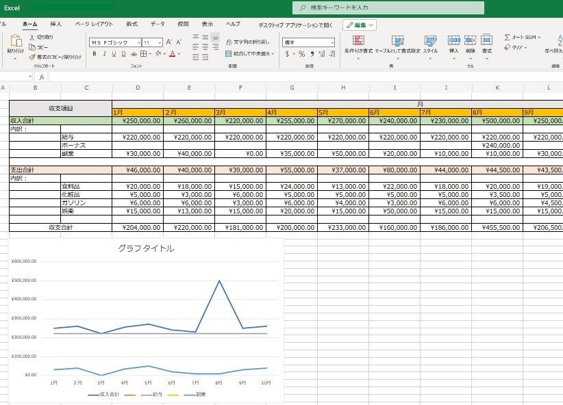Click the decrease decimal places icon
The height and width of the screenshot is (405, 563).
pyautogui.click(x=332, y=54)
